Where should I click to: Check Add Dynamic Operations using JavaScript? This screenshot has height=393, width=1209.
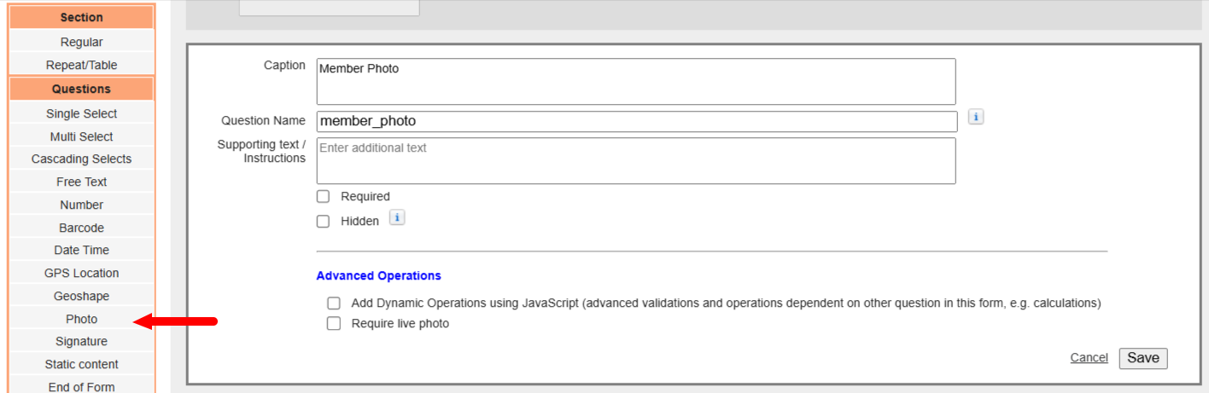[334, 303]
